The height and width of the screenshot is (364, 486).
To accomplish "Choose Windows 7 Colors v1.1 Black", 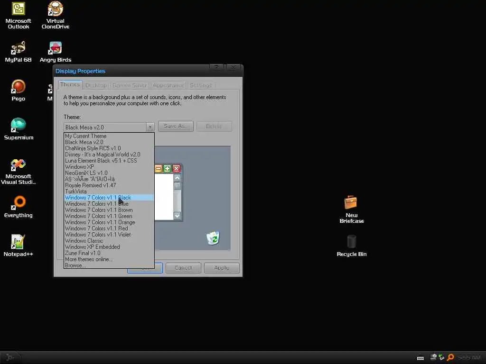I will point(109,198).
